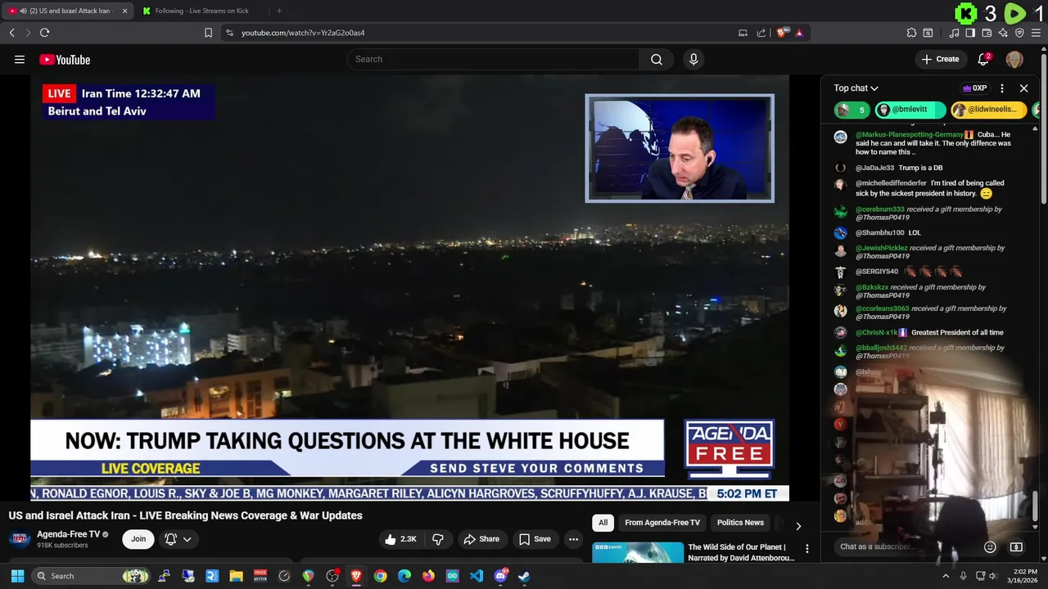
Task: Open Visual Studio Code from taskbar
Action: (x=477, y=576)
